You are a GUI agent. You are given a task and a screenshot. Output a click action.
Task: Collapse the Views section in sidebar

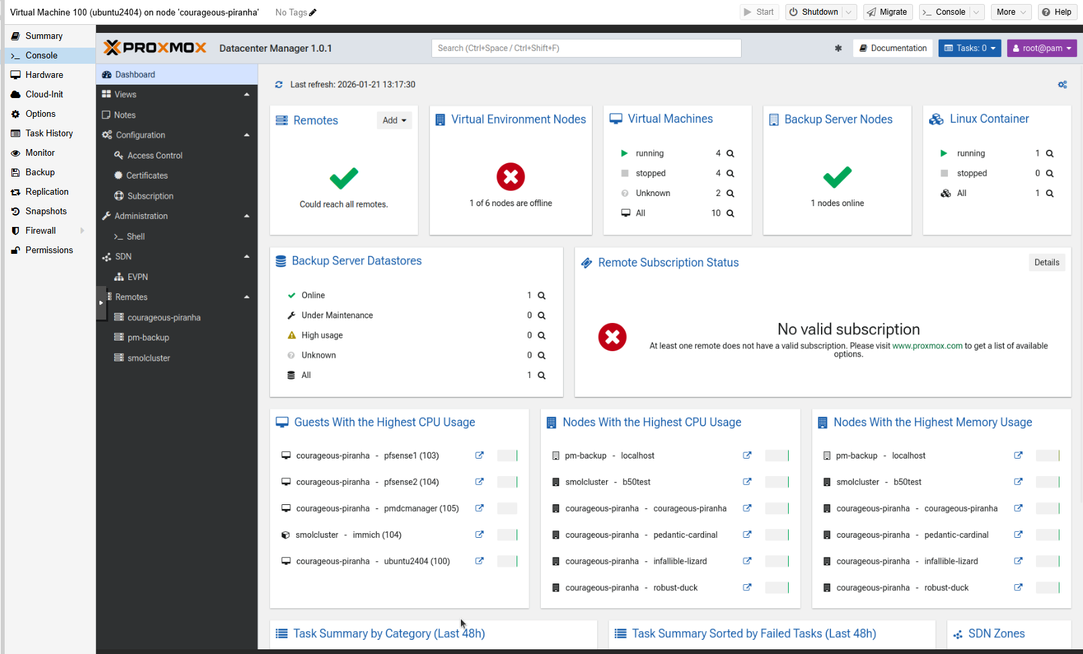(247, 95)
